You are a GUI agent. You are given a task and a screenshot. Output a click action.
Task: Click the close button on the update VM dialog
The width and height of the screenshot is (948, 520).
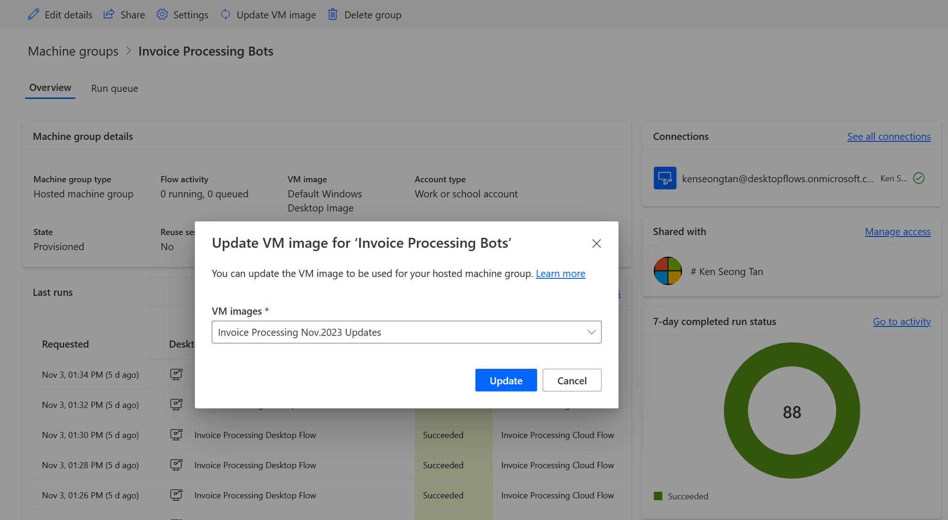pos(595,244)
